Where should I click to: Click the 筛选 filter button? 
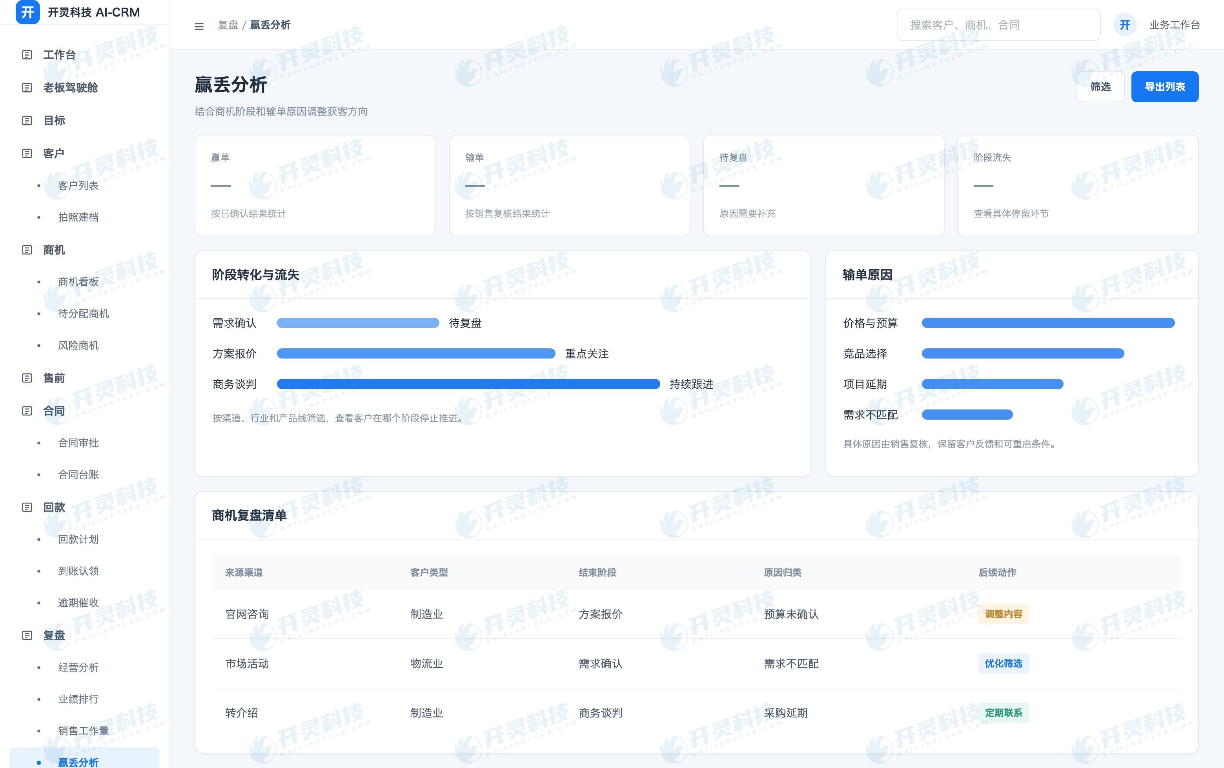click(1100, 87)
